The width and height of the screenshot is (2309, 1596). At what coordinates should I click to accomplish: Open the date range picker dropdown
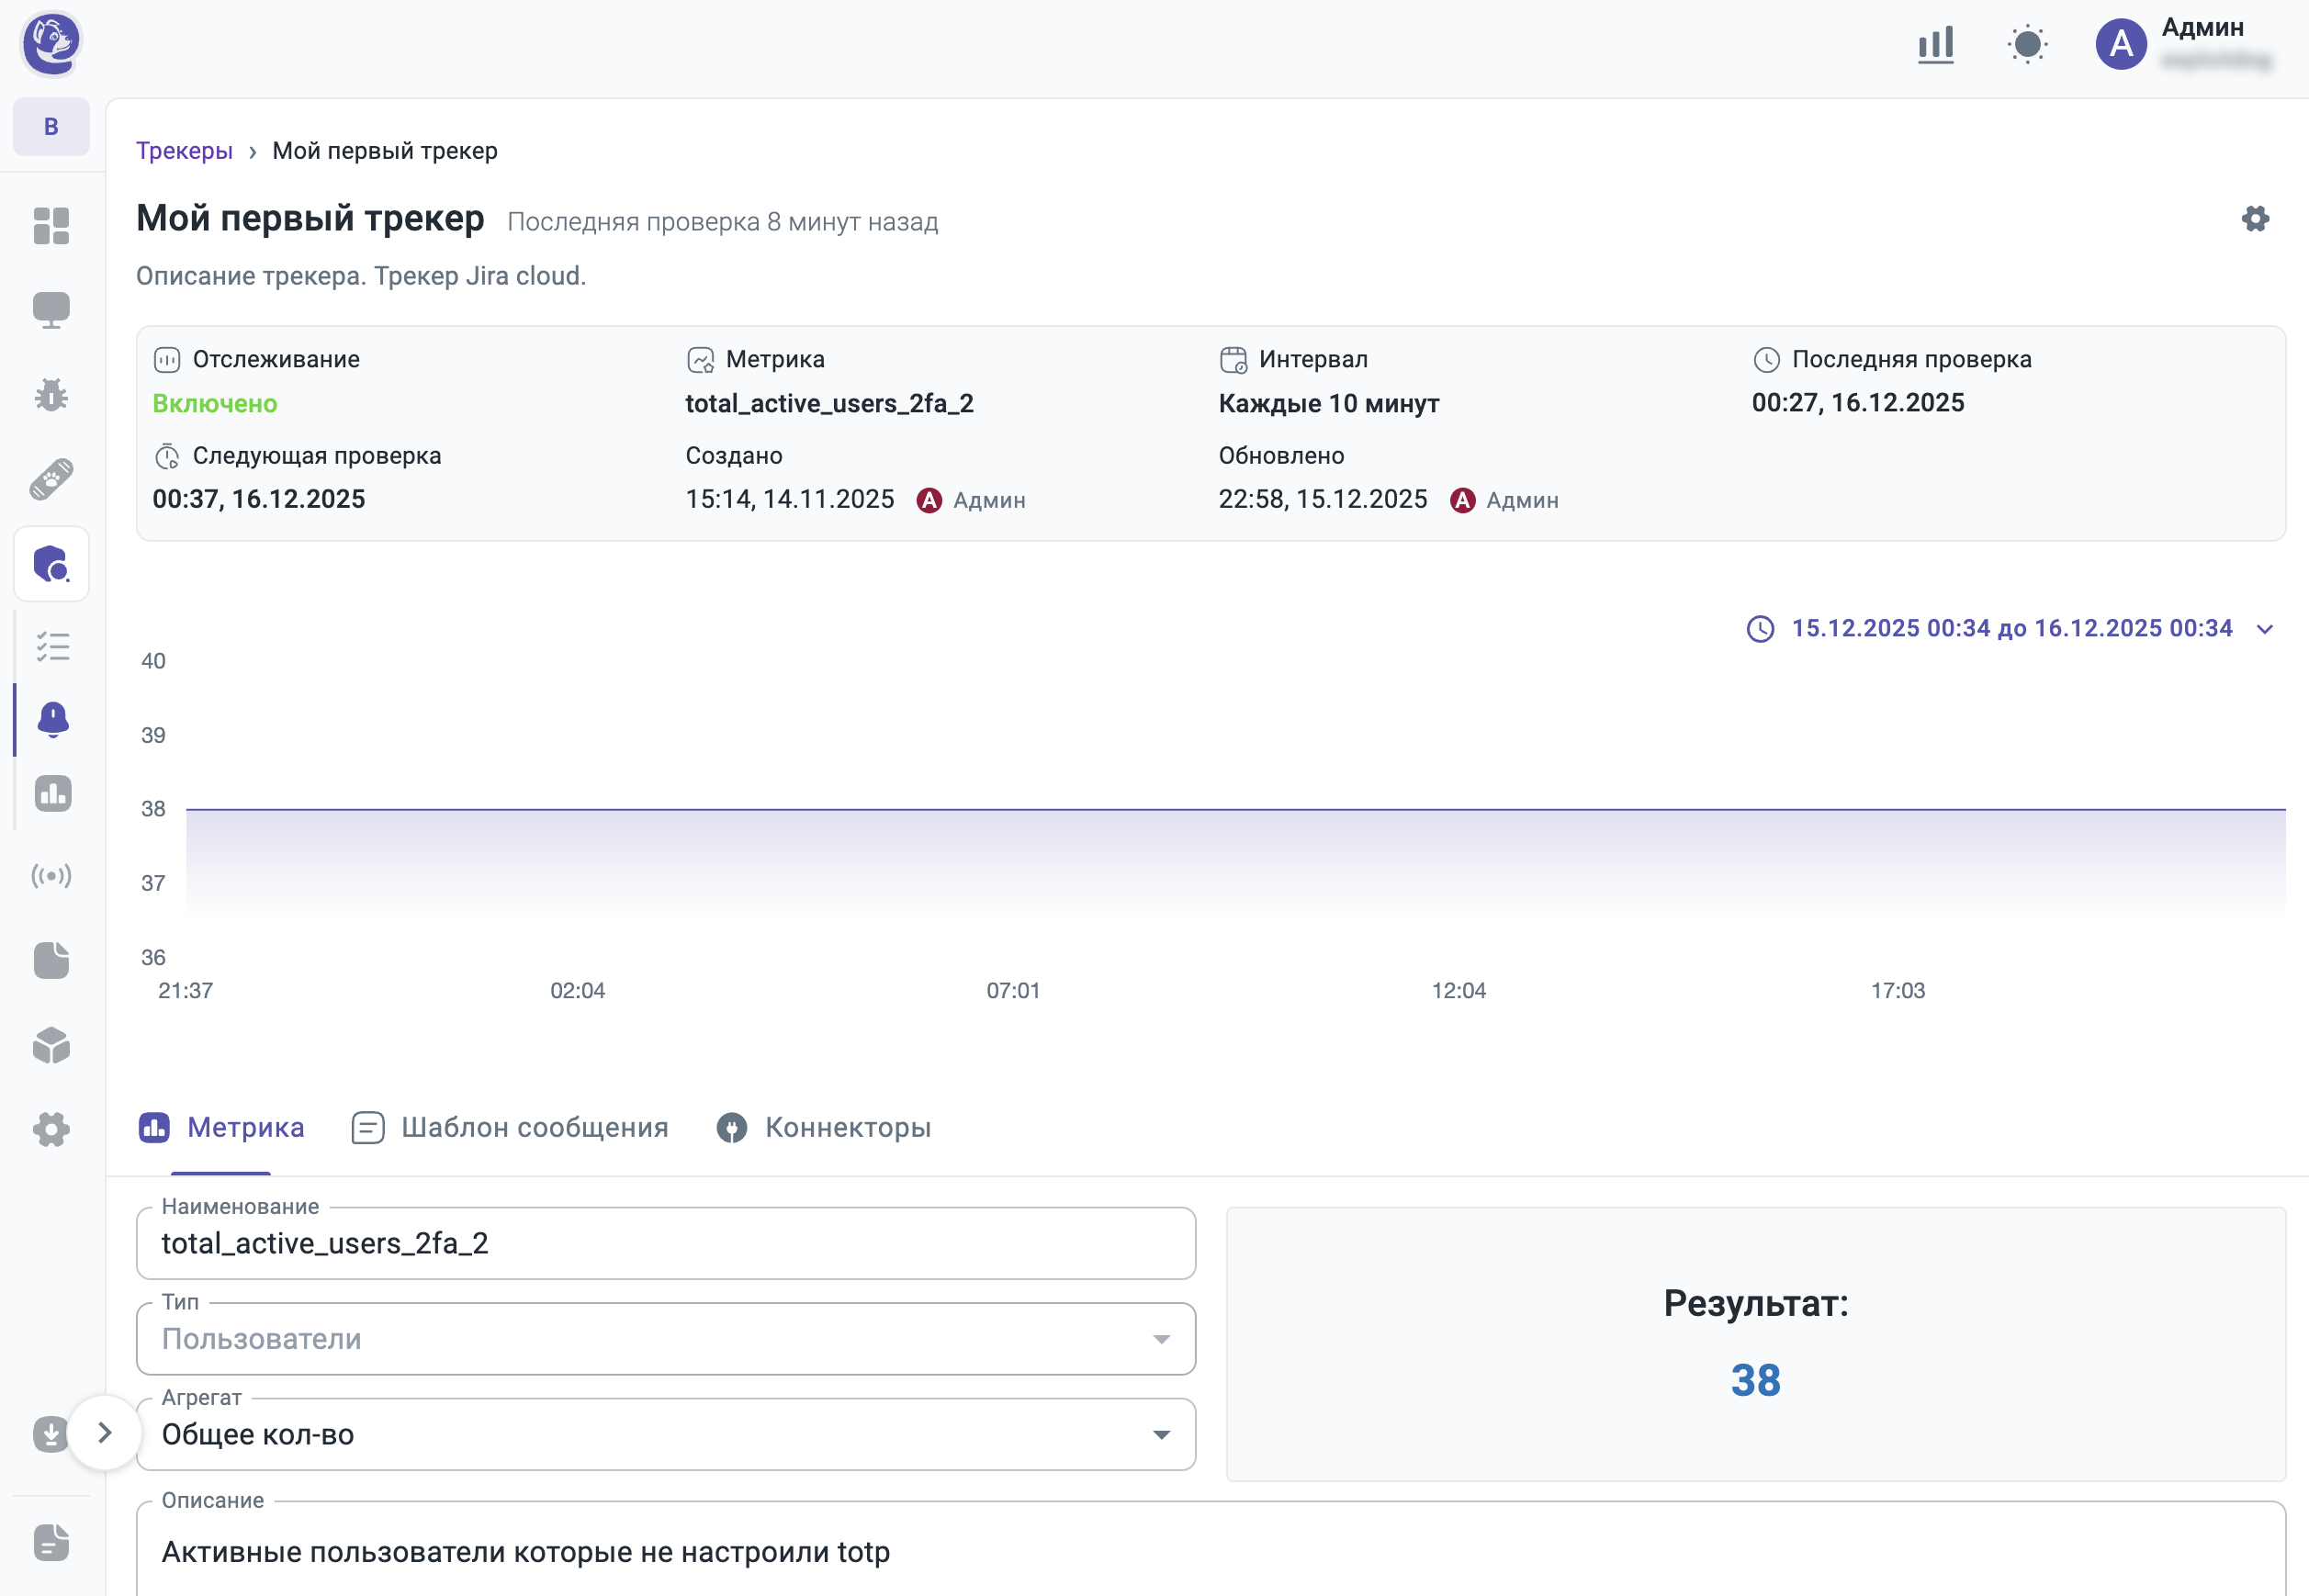pyautogui.click(x=2012, y=628)
